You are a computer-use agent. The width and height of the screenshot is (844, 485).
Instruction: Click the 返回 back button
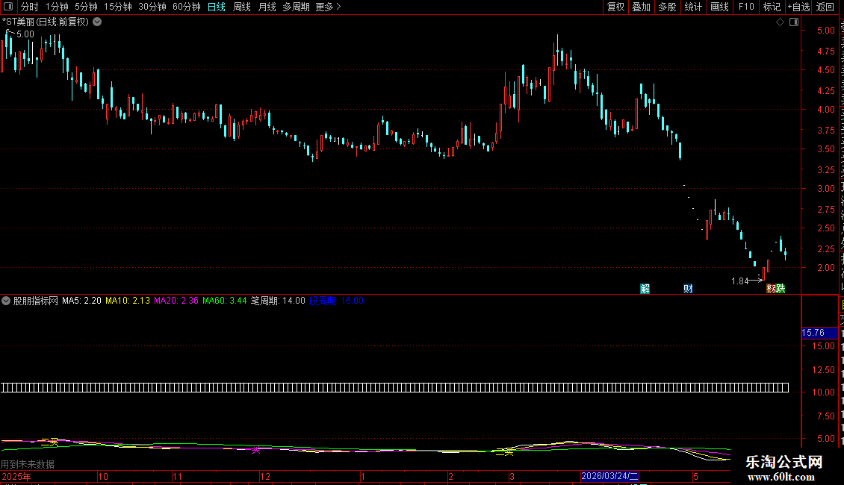pos(825,7)
